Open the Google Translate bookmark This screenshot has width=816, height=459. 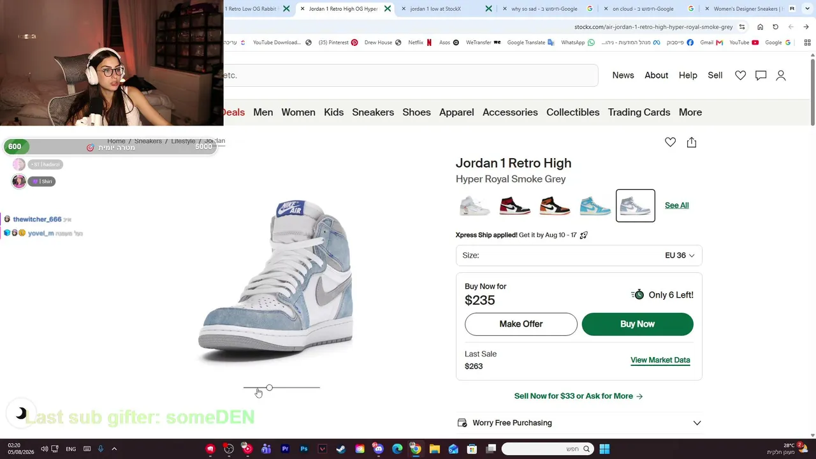click(x=531, y=43)
